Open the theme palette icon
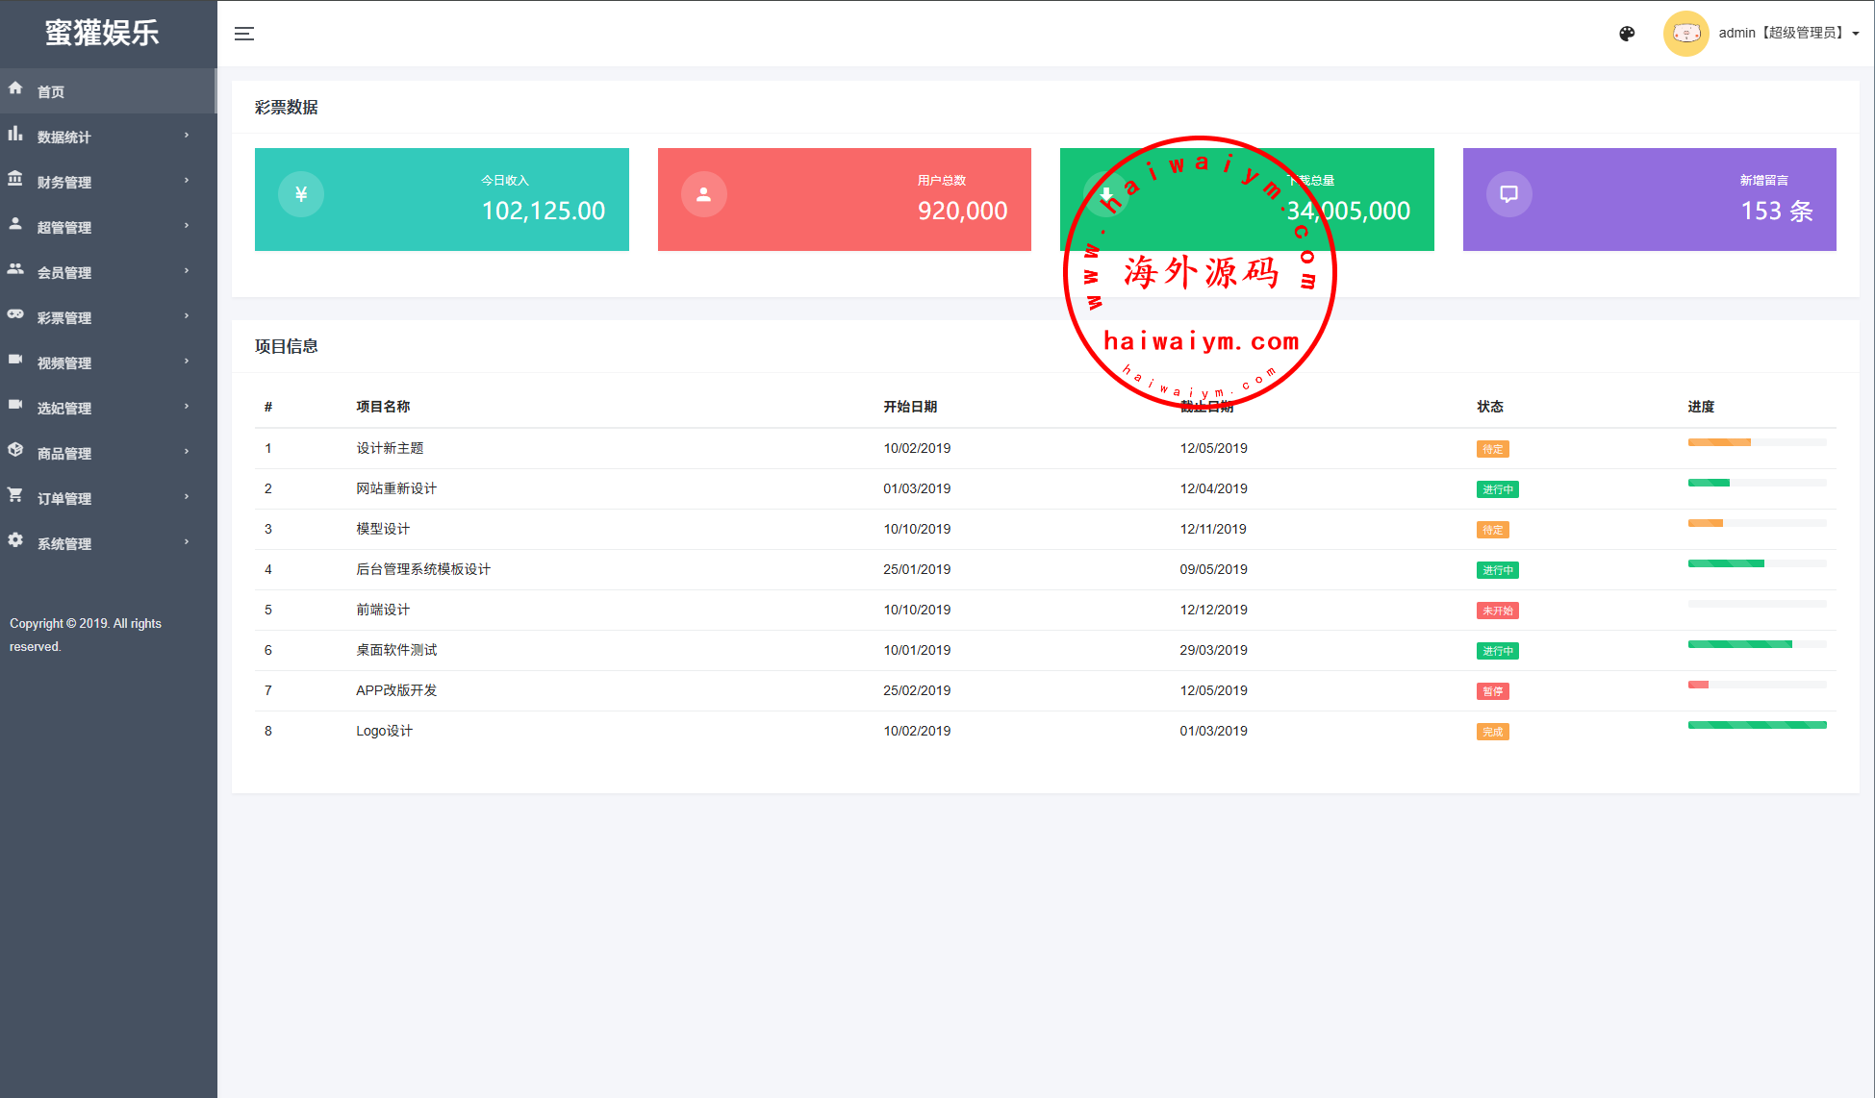This screenshot has width=1875, height=1098. [1627, 34]
